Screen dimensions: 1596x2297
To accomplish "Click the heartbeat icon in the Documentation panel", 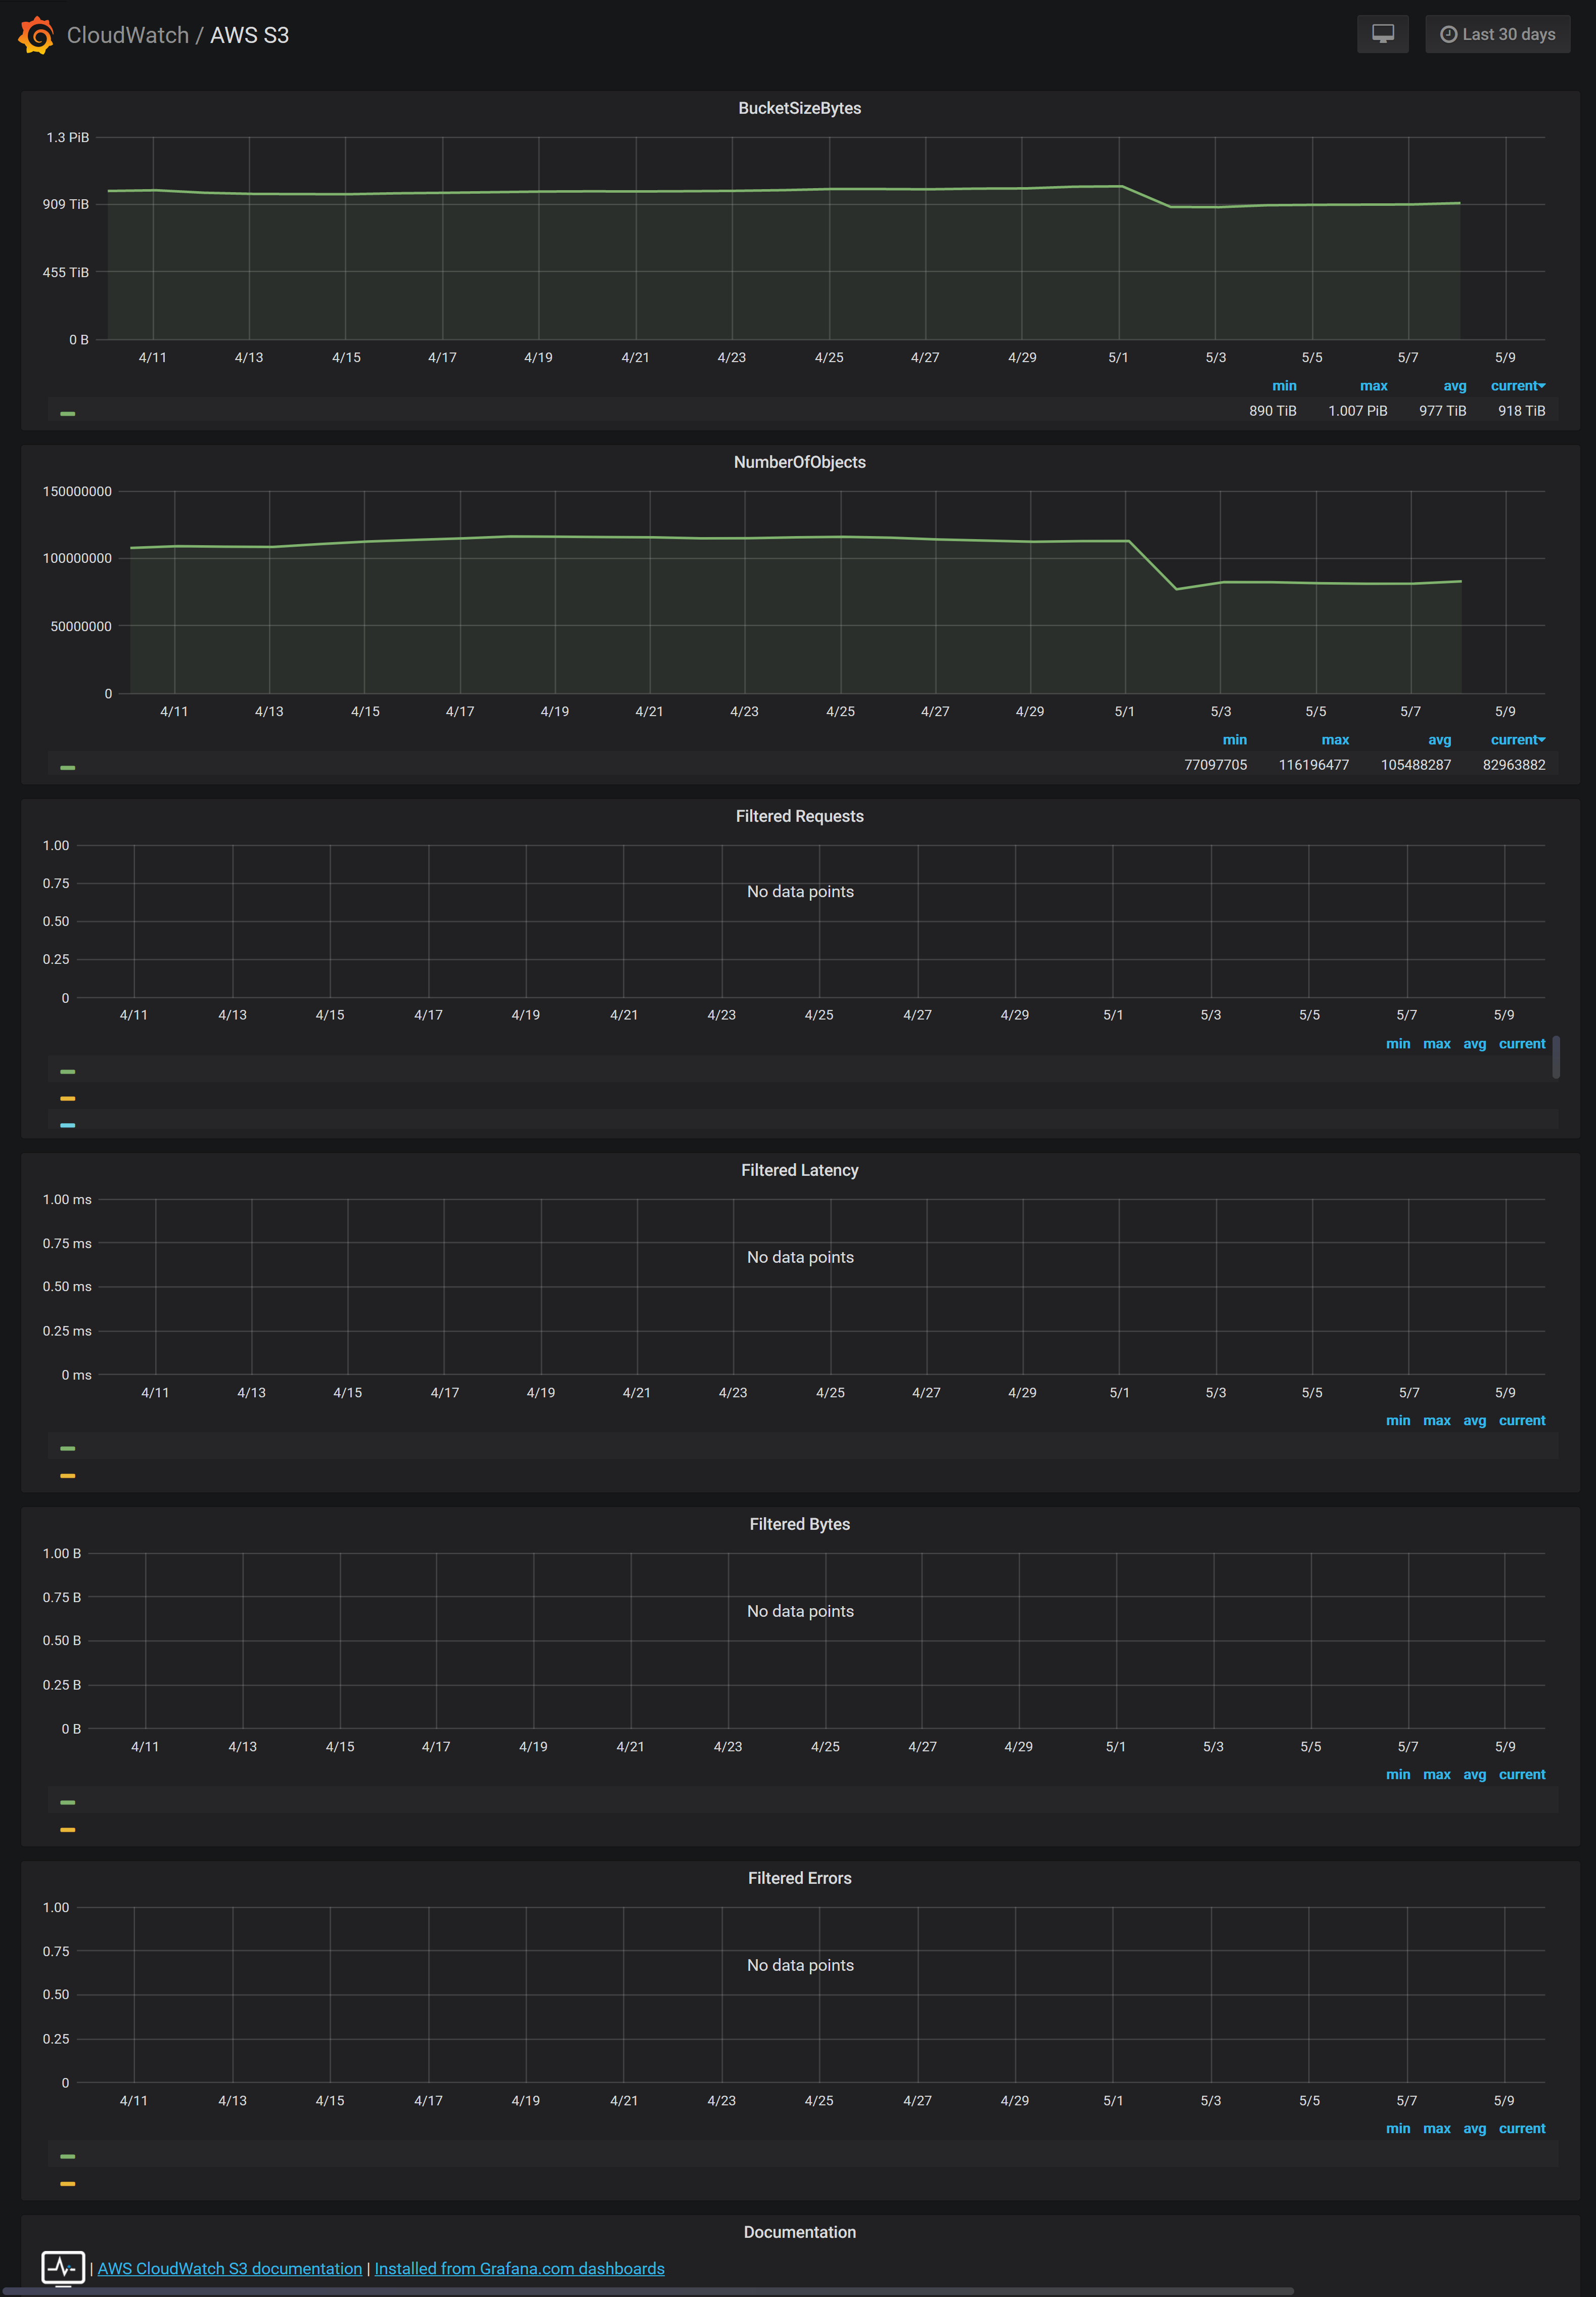I will 63,2266.
